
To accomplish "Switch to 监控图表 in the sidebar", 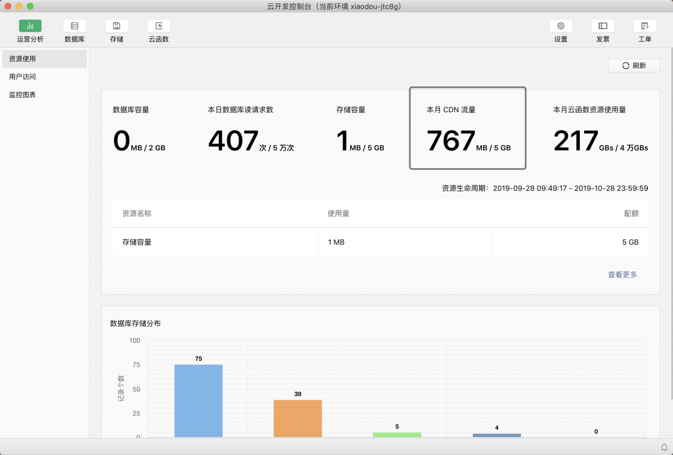I will pyautogui.click(x=44, y=95).
